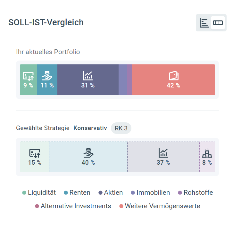The height and width of the screenshot is (230, 233).
Task: Click the target Aktien chart icon 37 %
Action: (x=163, y=153)
